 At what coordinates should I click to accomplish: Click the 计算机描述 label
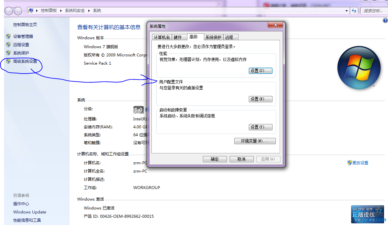(94, 179)
